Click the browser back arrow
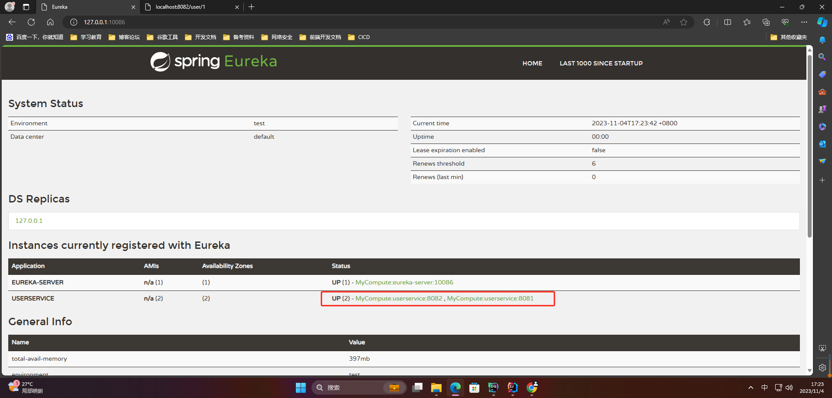832x398 pixels. pos(12,22)
